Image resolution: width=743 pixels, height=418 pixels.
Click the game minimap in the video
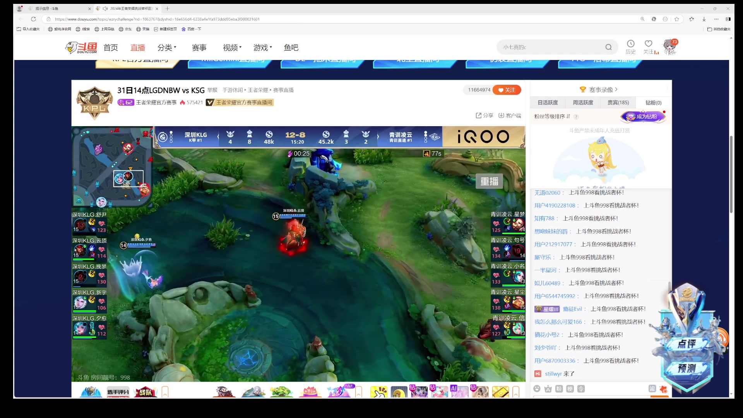point(112,167)
